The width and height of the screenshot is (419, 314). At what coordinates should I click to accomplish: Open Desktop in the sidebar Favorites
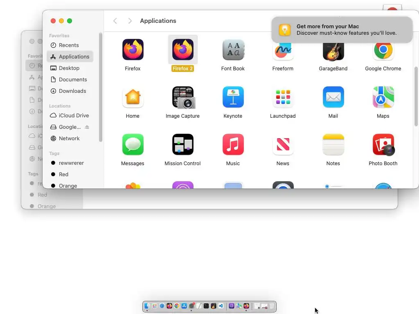tap(70, 68)
